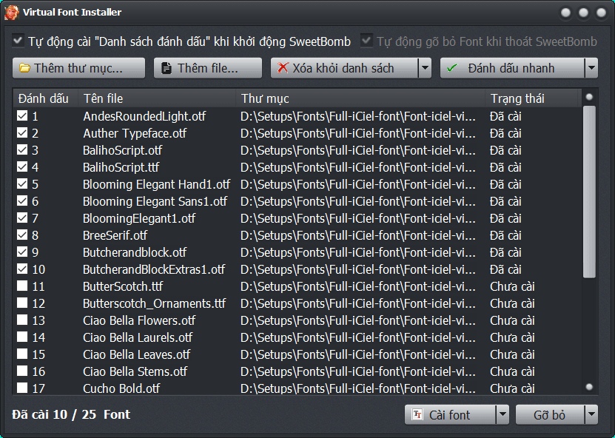The image size is (615, 438).
Task: Click the font icon on Cài font
Action: tap(417, 415)
